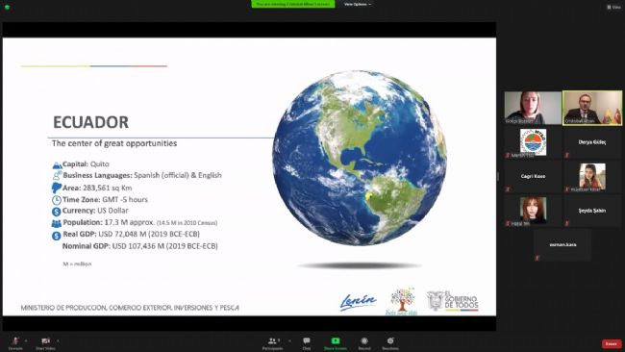Switch layout using the View button
Viewport: 625px width, 352px height.
(613, 7)
